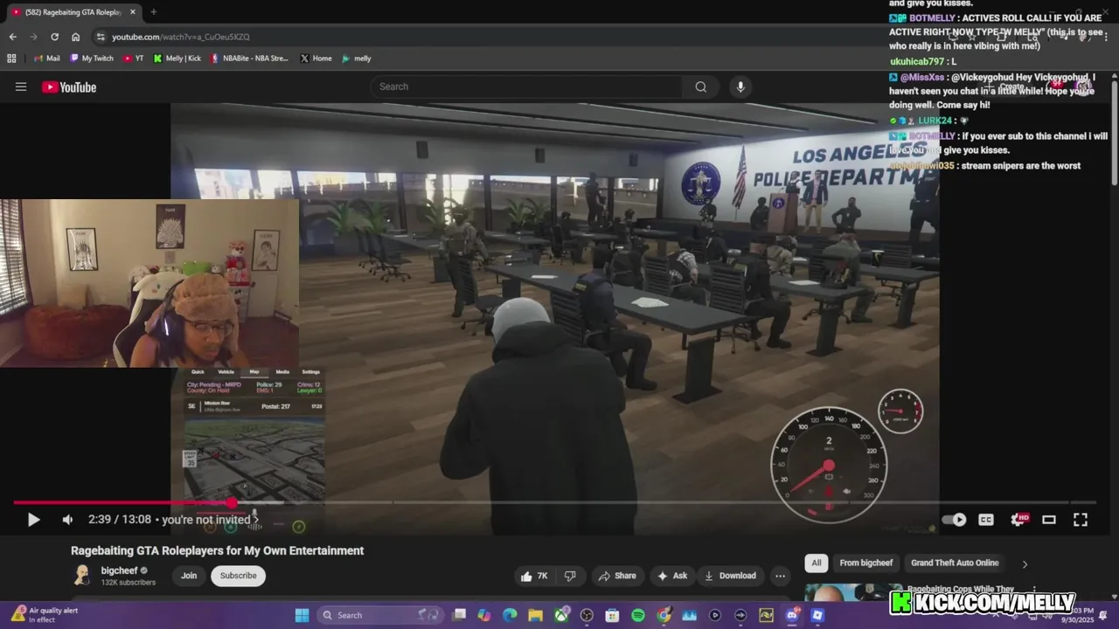Open the Melly | Kick bookmark
This screenshot has height=629, width=1119.
click(177, 59)
